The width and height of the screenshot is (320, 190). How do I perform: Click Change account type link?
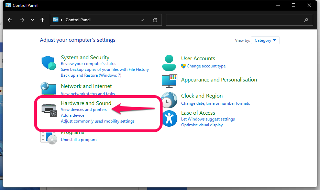click(206, 66)
